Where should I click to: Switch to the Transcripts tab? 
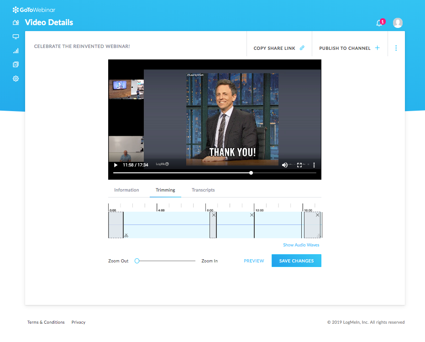click(x=203, y=190)
